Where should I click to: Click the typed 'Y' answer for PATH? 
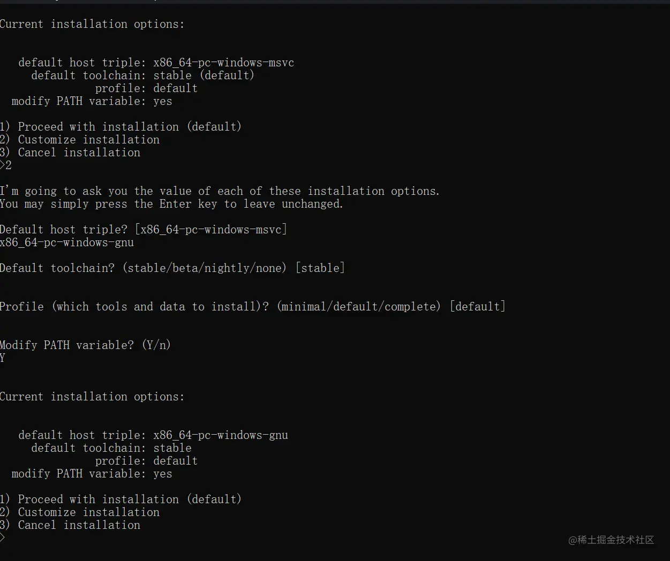tap(3, 358)
